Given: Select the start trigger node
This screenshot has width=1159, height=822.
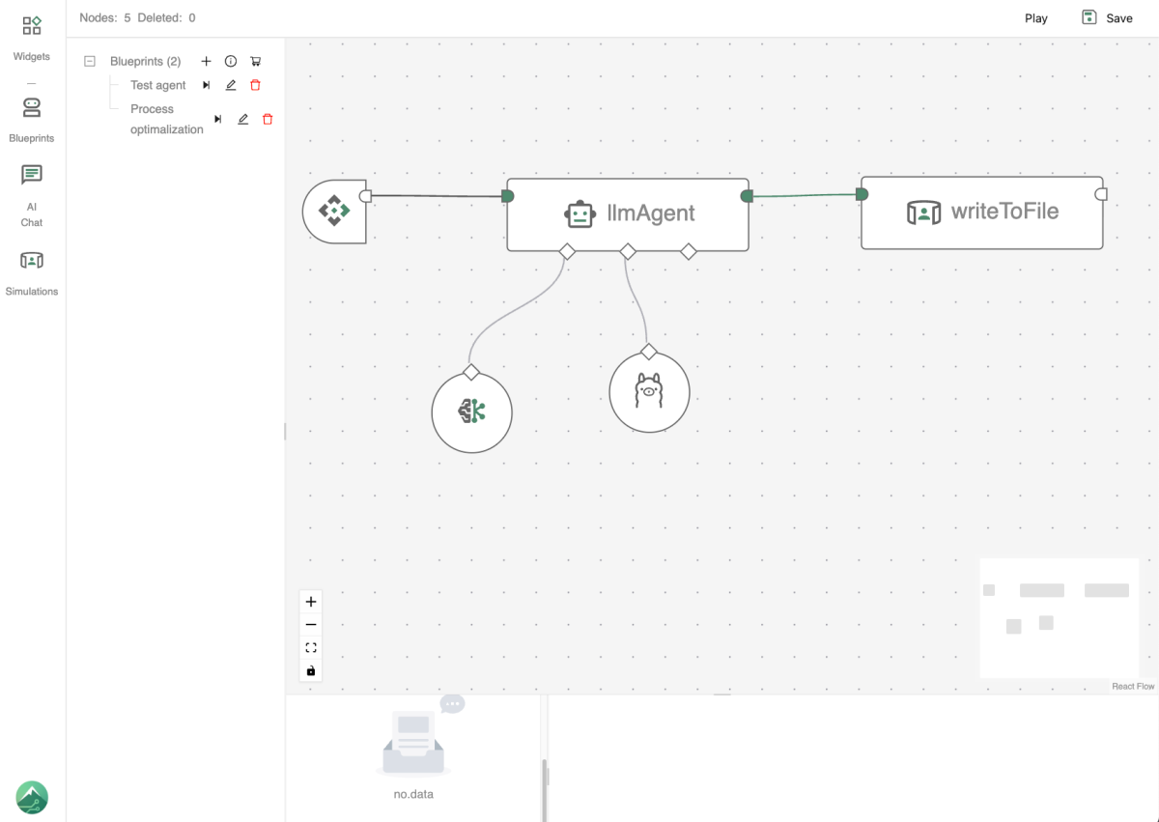Looking at the screenshot, I should click(x=334, y=211).
